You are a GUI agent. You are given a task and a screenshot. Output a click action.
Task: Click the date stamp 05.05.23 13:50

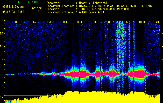[x=13, y=12]
